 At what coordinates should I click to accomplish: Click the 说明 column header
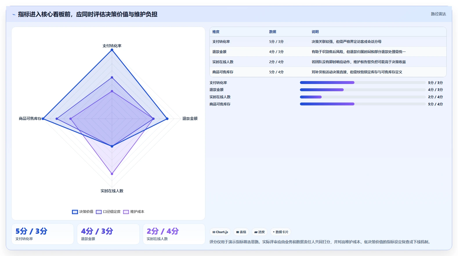pyautogui.click(x=315, y=32)
